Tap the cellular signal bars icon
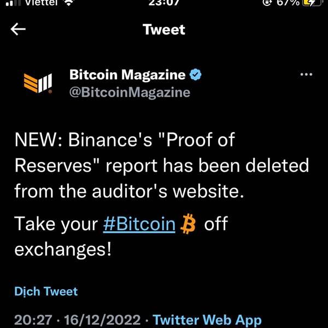 (x=13, y=3)
